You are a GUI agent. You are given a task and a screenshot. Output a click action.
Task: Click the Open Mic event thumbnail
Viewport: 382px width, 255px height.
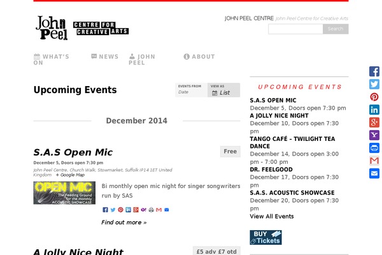64,193
